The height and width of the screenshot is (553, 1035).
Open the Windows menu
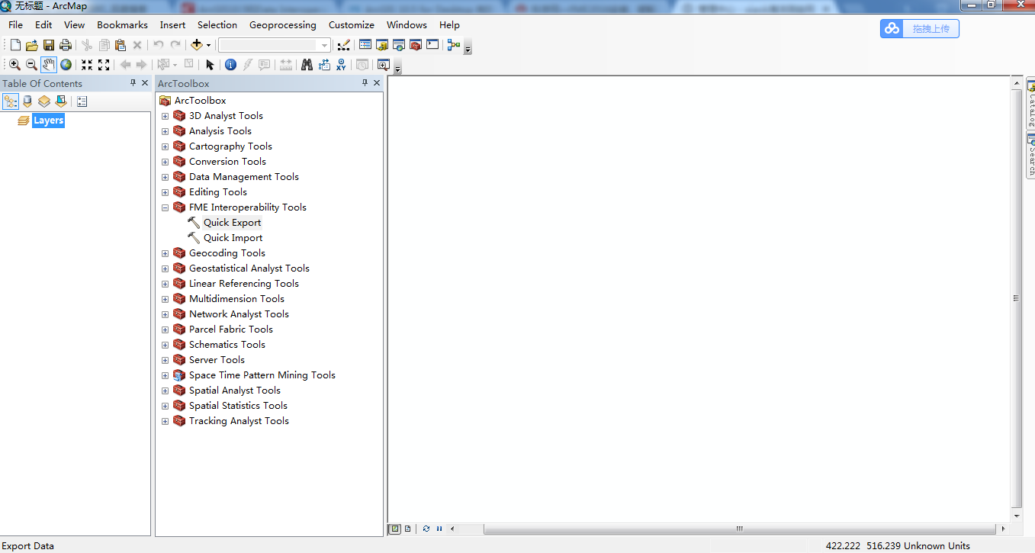(407, 25)
